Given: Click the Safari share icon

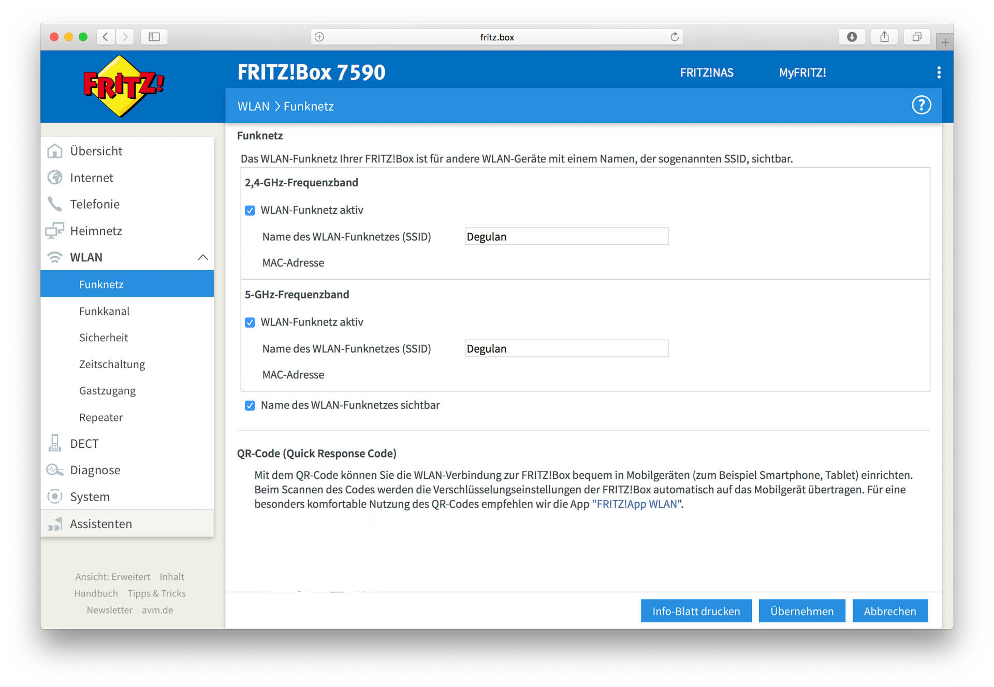Looking at the screenshot, I should 884,37.
